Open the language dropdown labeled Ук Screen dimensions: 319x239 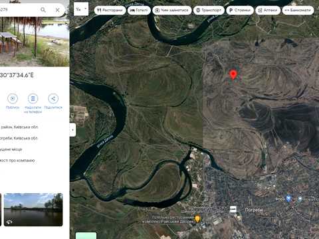point(81,9)
